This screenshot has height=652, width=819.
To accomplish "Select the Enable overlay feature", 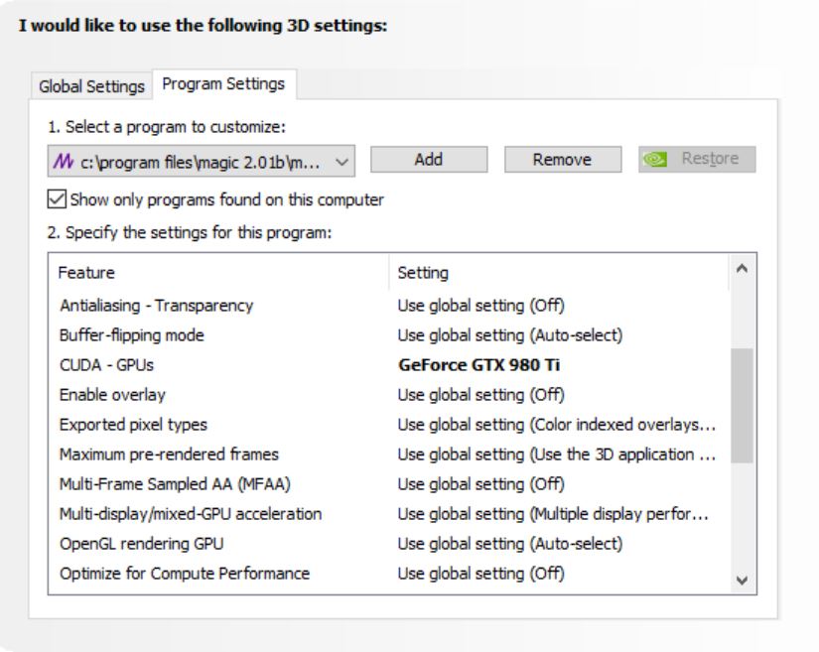I will coord(112,395).
